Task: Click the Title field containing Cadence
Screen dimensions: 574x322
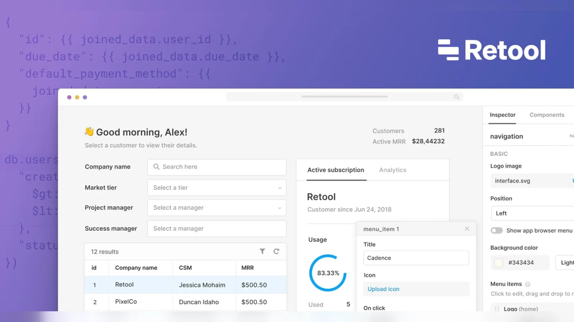Action: tap(416, 258)
